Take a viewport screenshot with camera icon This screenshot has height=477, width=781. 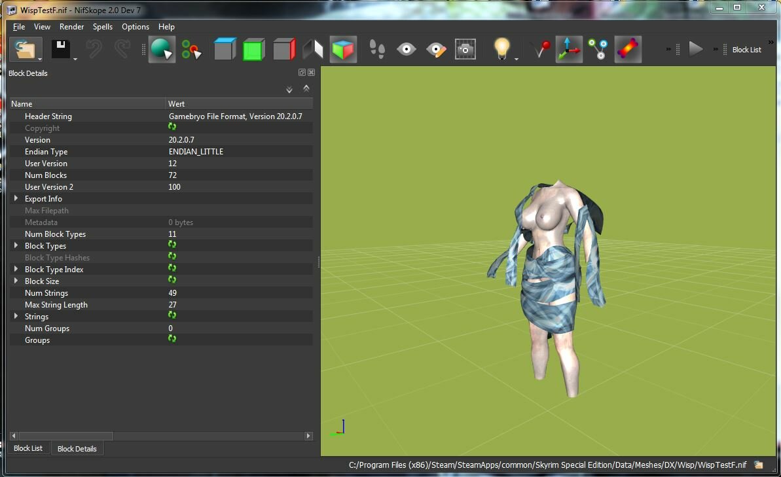(x=465, y=49)
